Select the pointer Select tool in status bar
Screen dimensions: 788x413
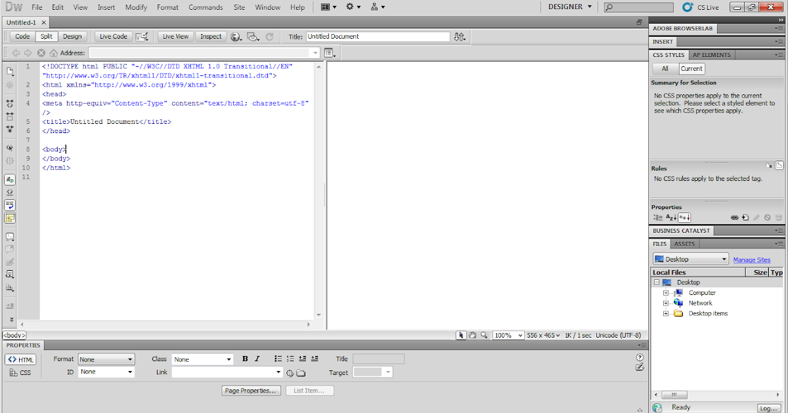point(462,335)
